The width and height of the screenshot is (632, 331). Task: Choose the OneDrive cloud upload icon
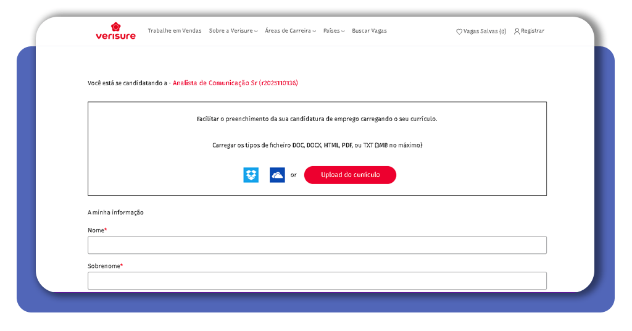coord(277,175)
